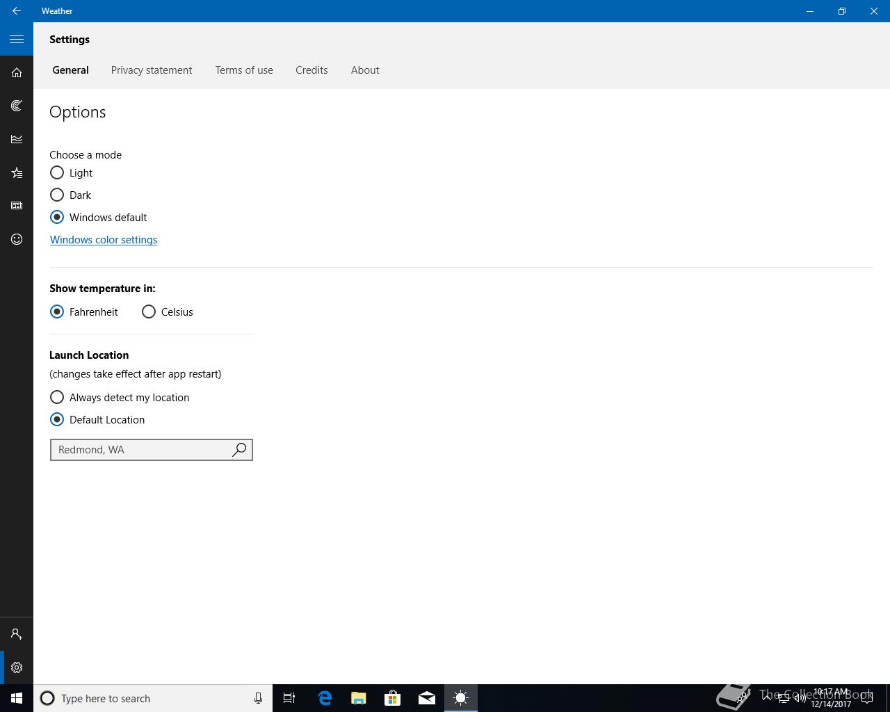Open the About tab
Screen dimensions: 890x712
pyautogui.click(x=365, y=70)
